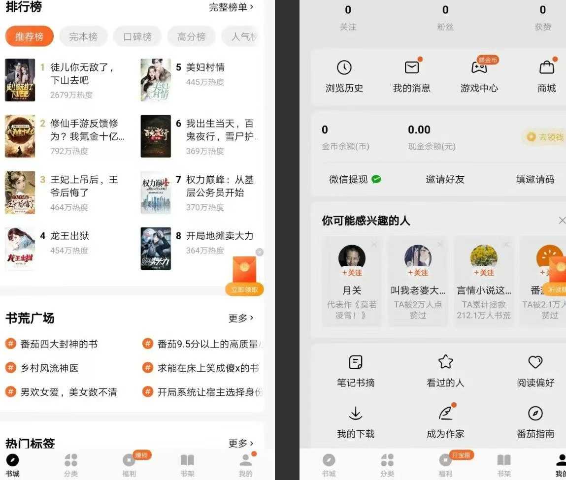The width and height of the screenshot is (566, 480).
Task: Follow 言情小说这... with +关注
Action: pos(484,273)
